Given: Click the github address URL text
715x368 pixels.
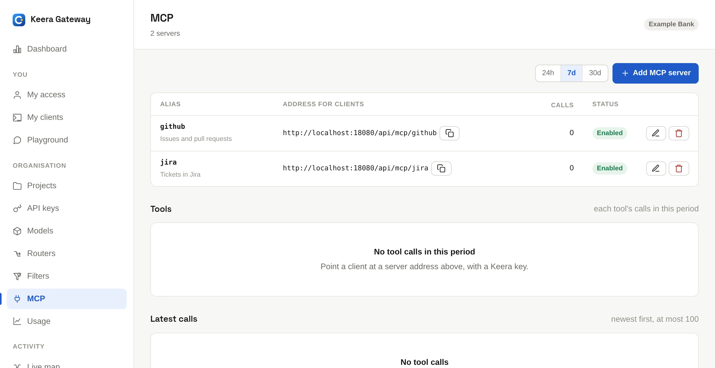Looking at the screenshot, I should click(x=360, y=133).
